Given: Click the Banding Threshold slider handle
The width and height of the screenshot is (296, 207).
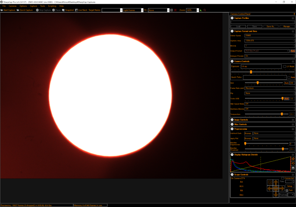Looking at the screenshot, I should [x=283, y=149].
